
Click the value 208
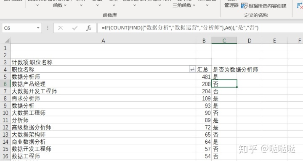point(206,84)
